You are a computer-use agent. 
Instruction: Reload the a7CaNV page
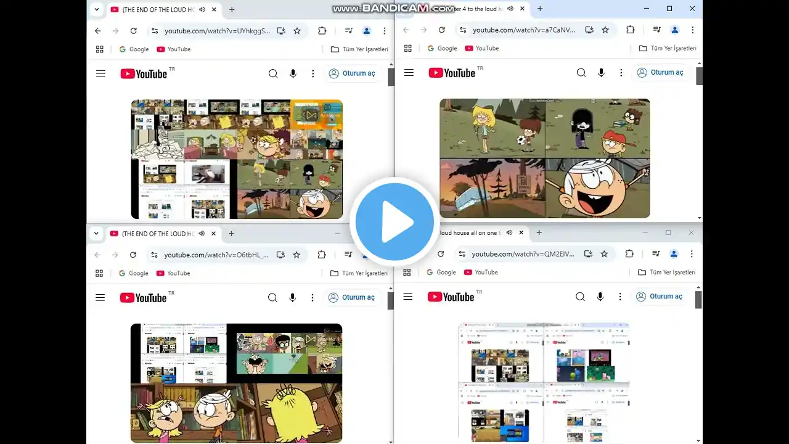(441, 30)
